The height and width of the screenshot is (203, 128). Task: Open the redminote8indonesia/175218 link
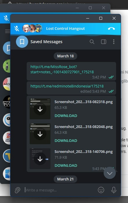click(67, 86)
